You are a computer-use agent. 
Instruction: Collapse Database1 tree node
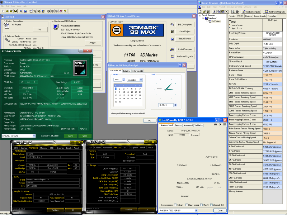point(203,18)
